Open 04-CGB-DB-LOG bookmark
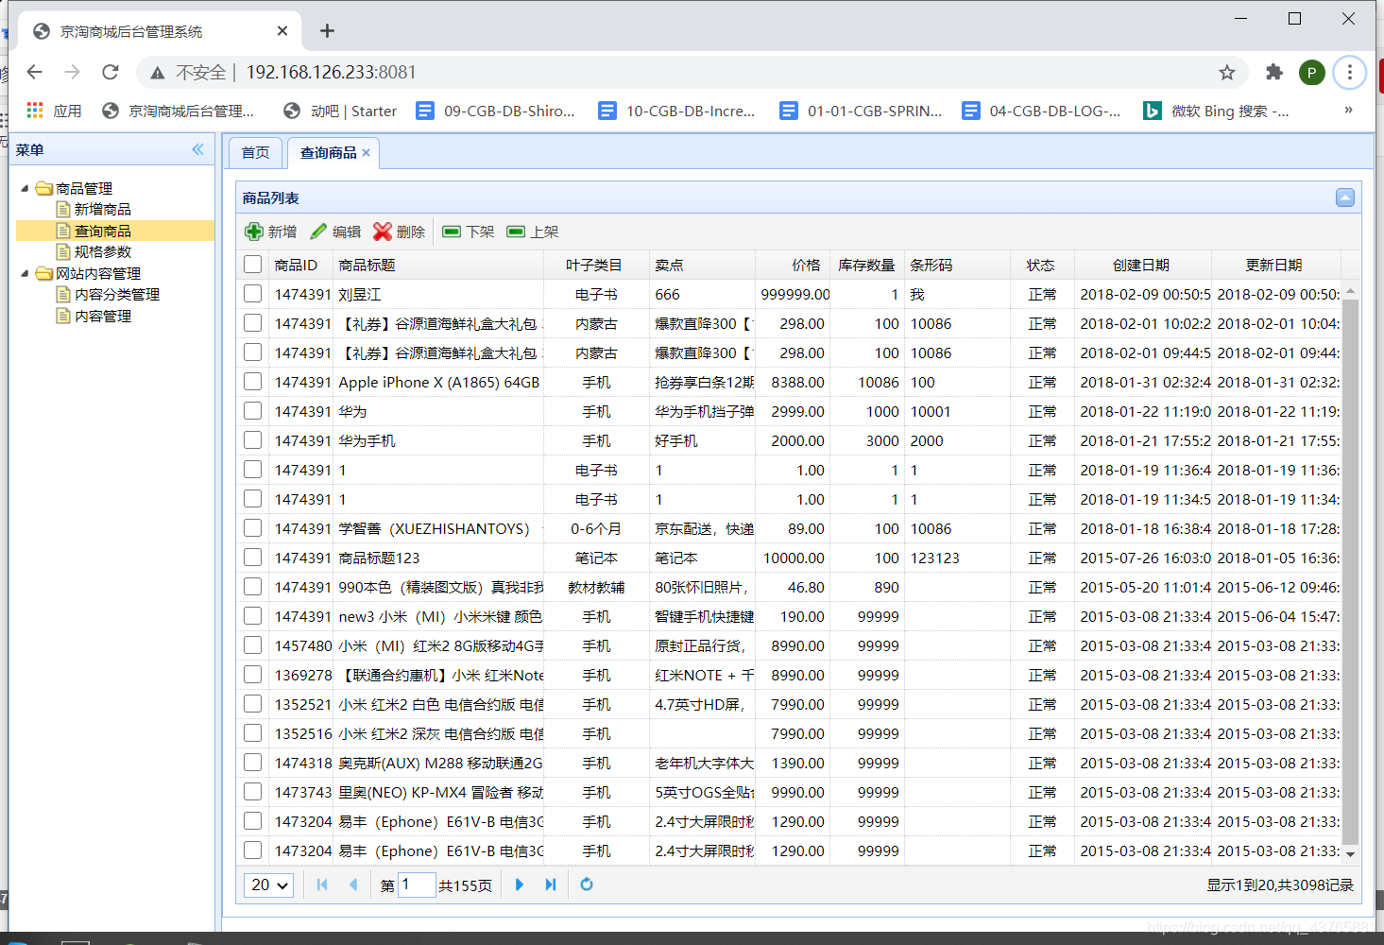This screenshot has width=1384, height=945. 1041,111
